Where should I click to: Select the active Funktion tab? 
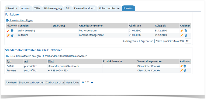[128, 8]
